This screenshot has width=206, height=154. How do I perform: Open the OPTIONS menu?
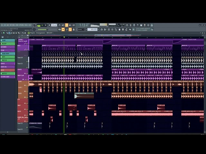point(22,25)
